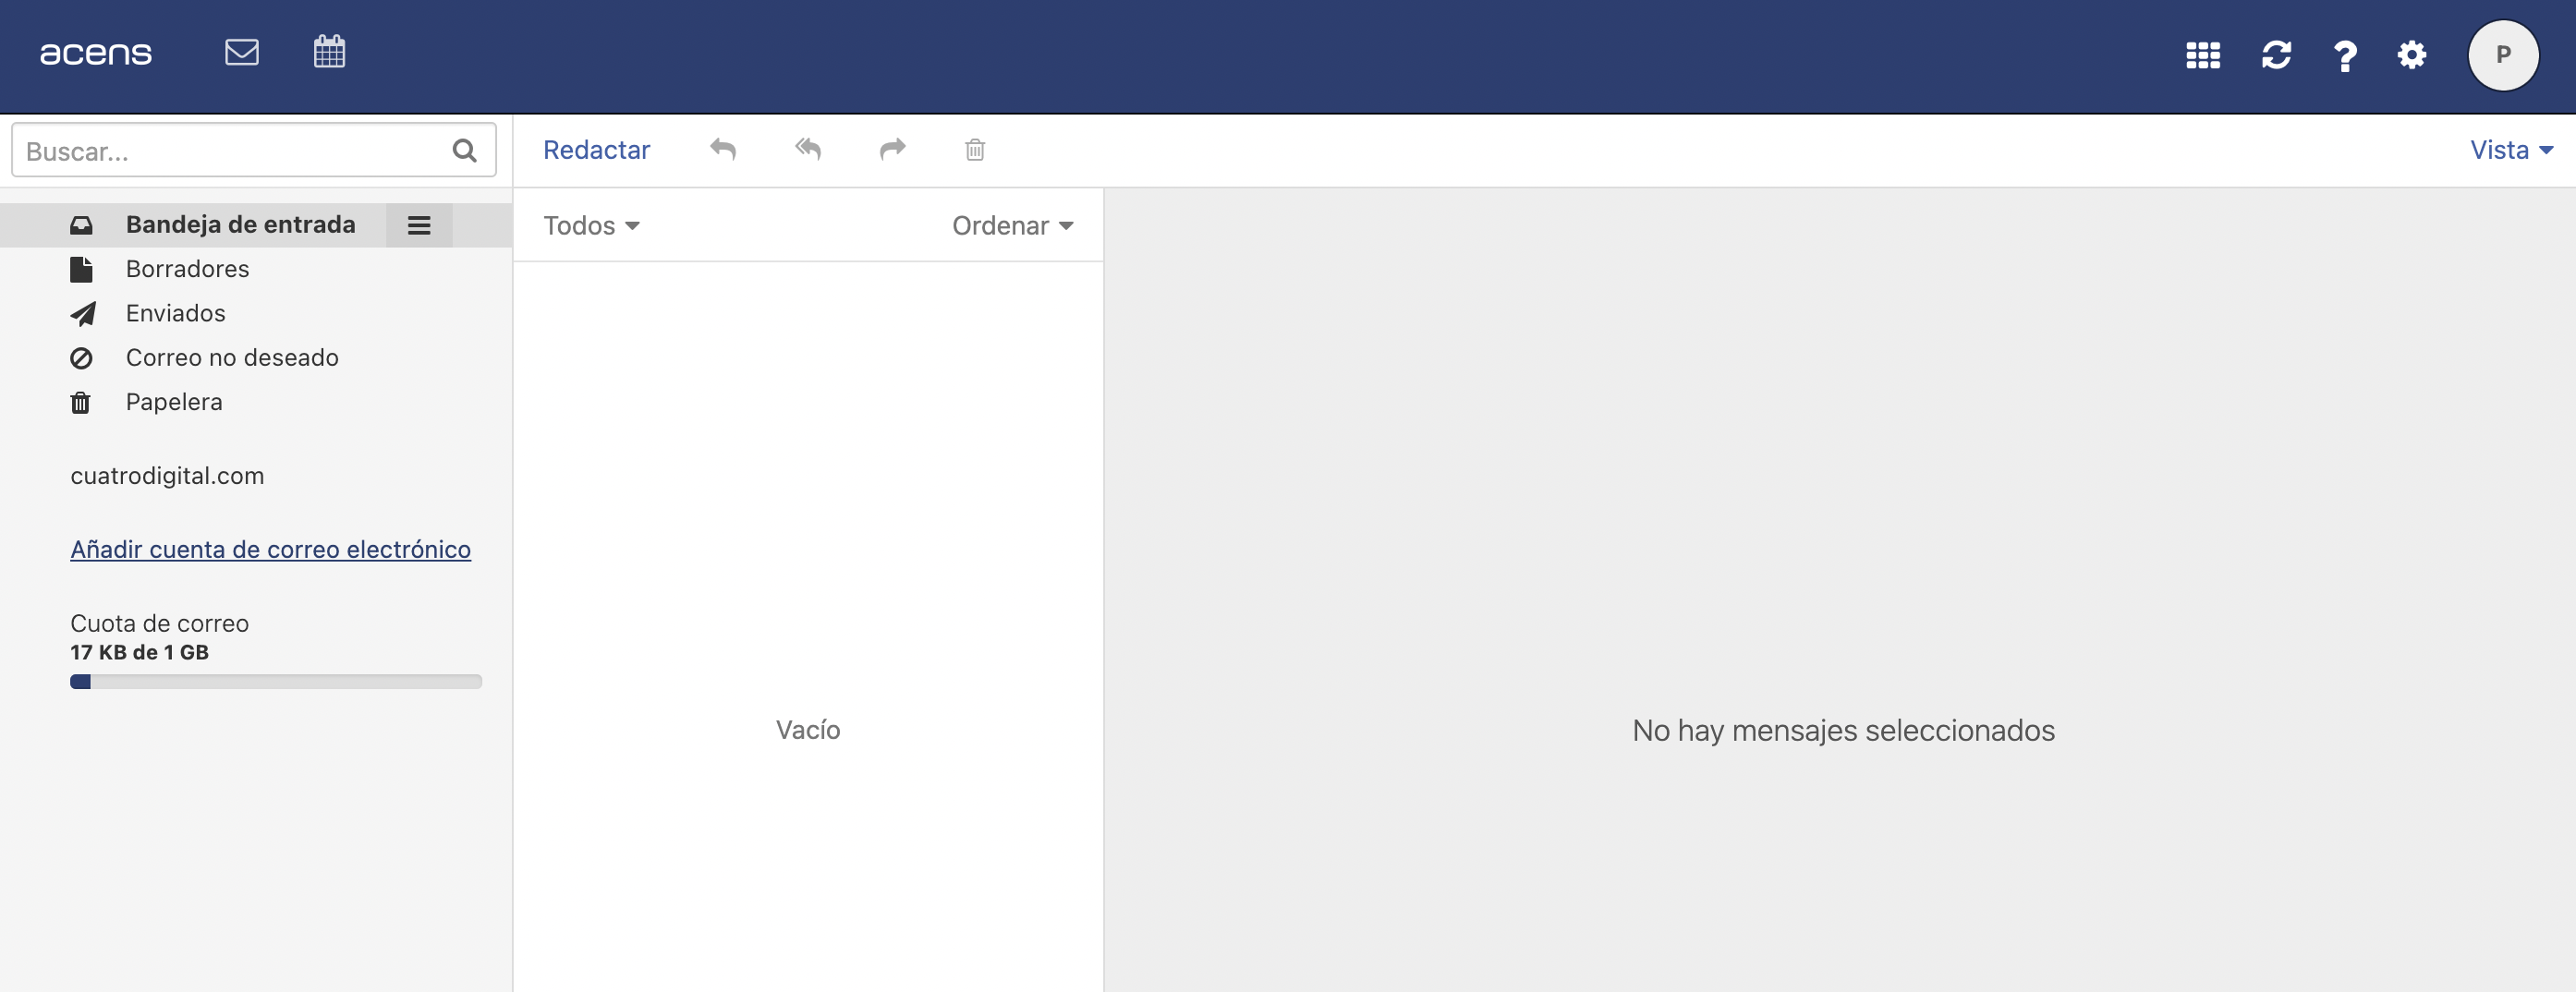Expand the Todos filter dropdown

click(591, 226)
